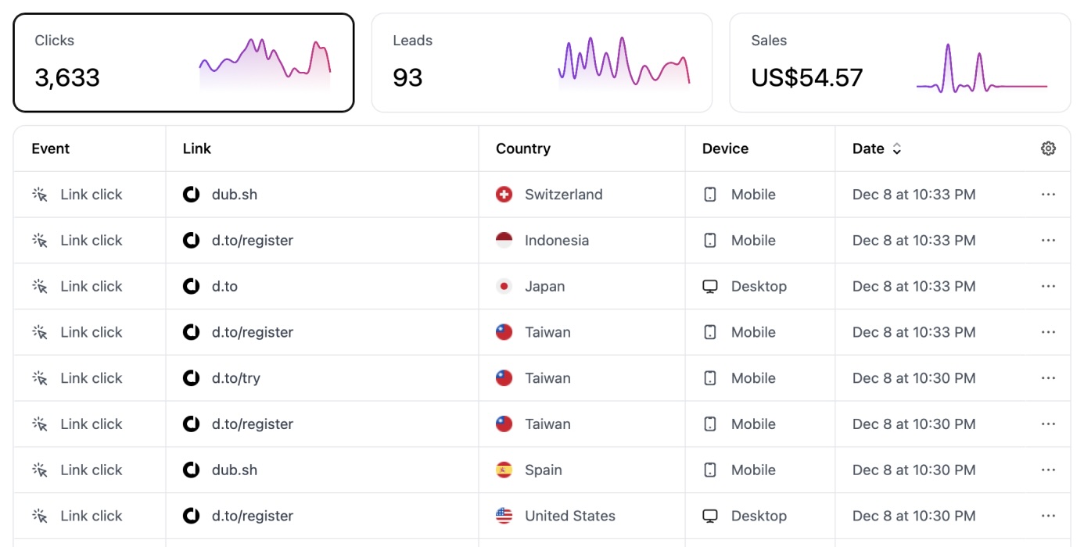Open the three-dot menu on the United States row
1084x547 pixels.
click(x=1048, y=516)
